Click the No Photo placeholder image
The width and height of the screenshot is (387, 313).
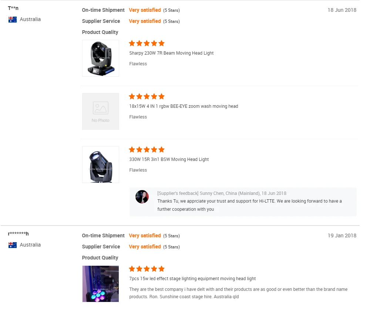click(101, 111)
